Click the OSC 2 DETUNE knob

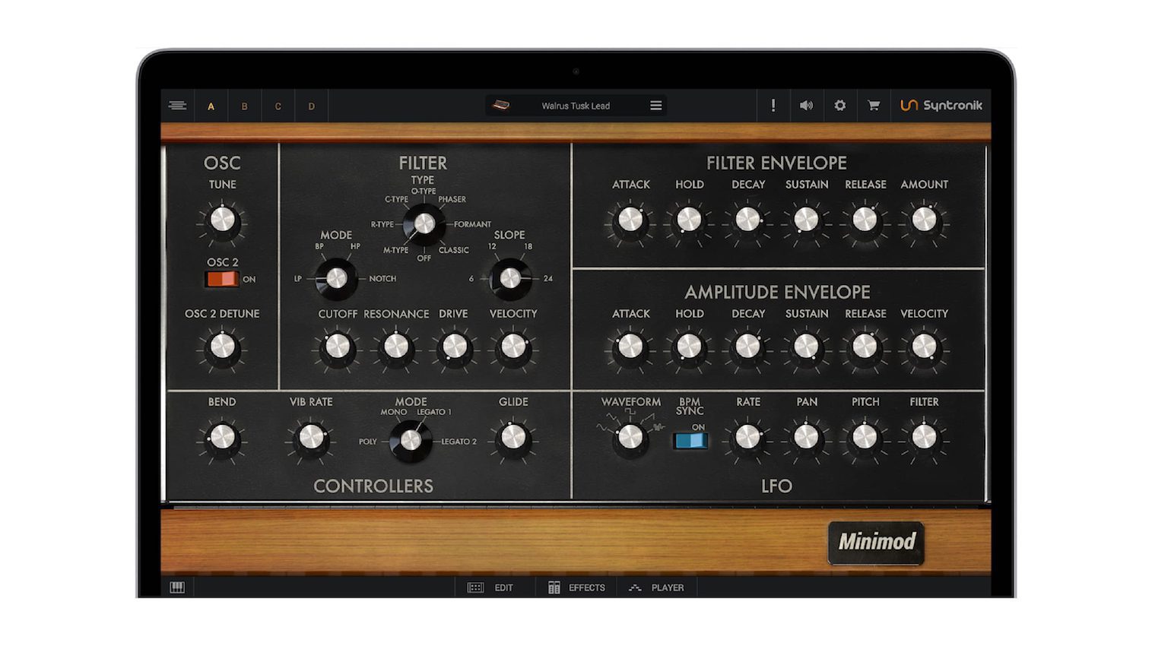[222, 347]
